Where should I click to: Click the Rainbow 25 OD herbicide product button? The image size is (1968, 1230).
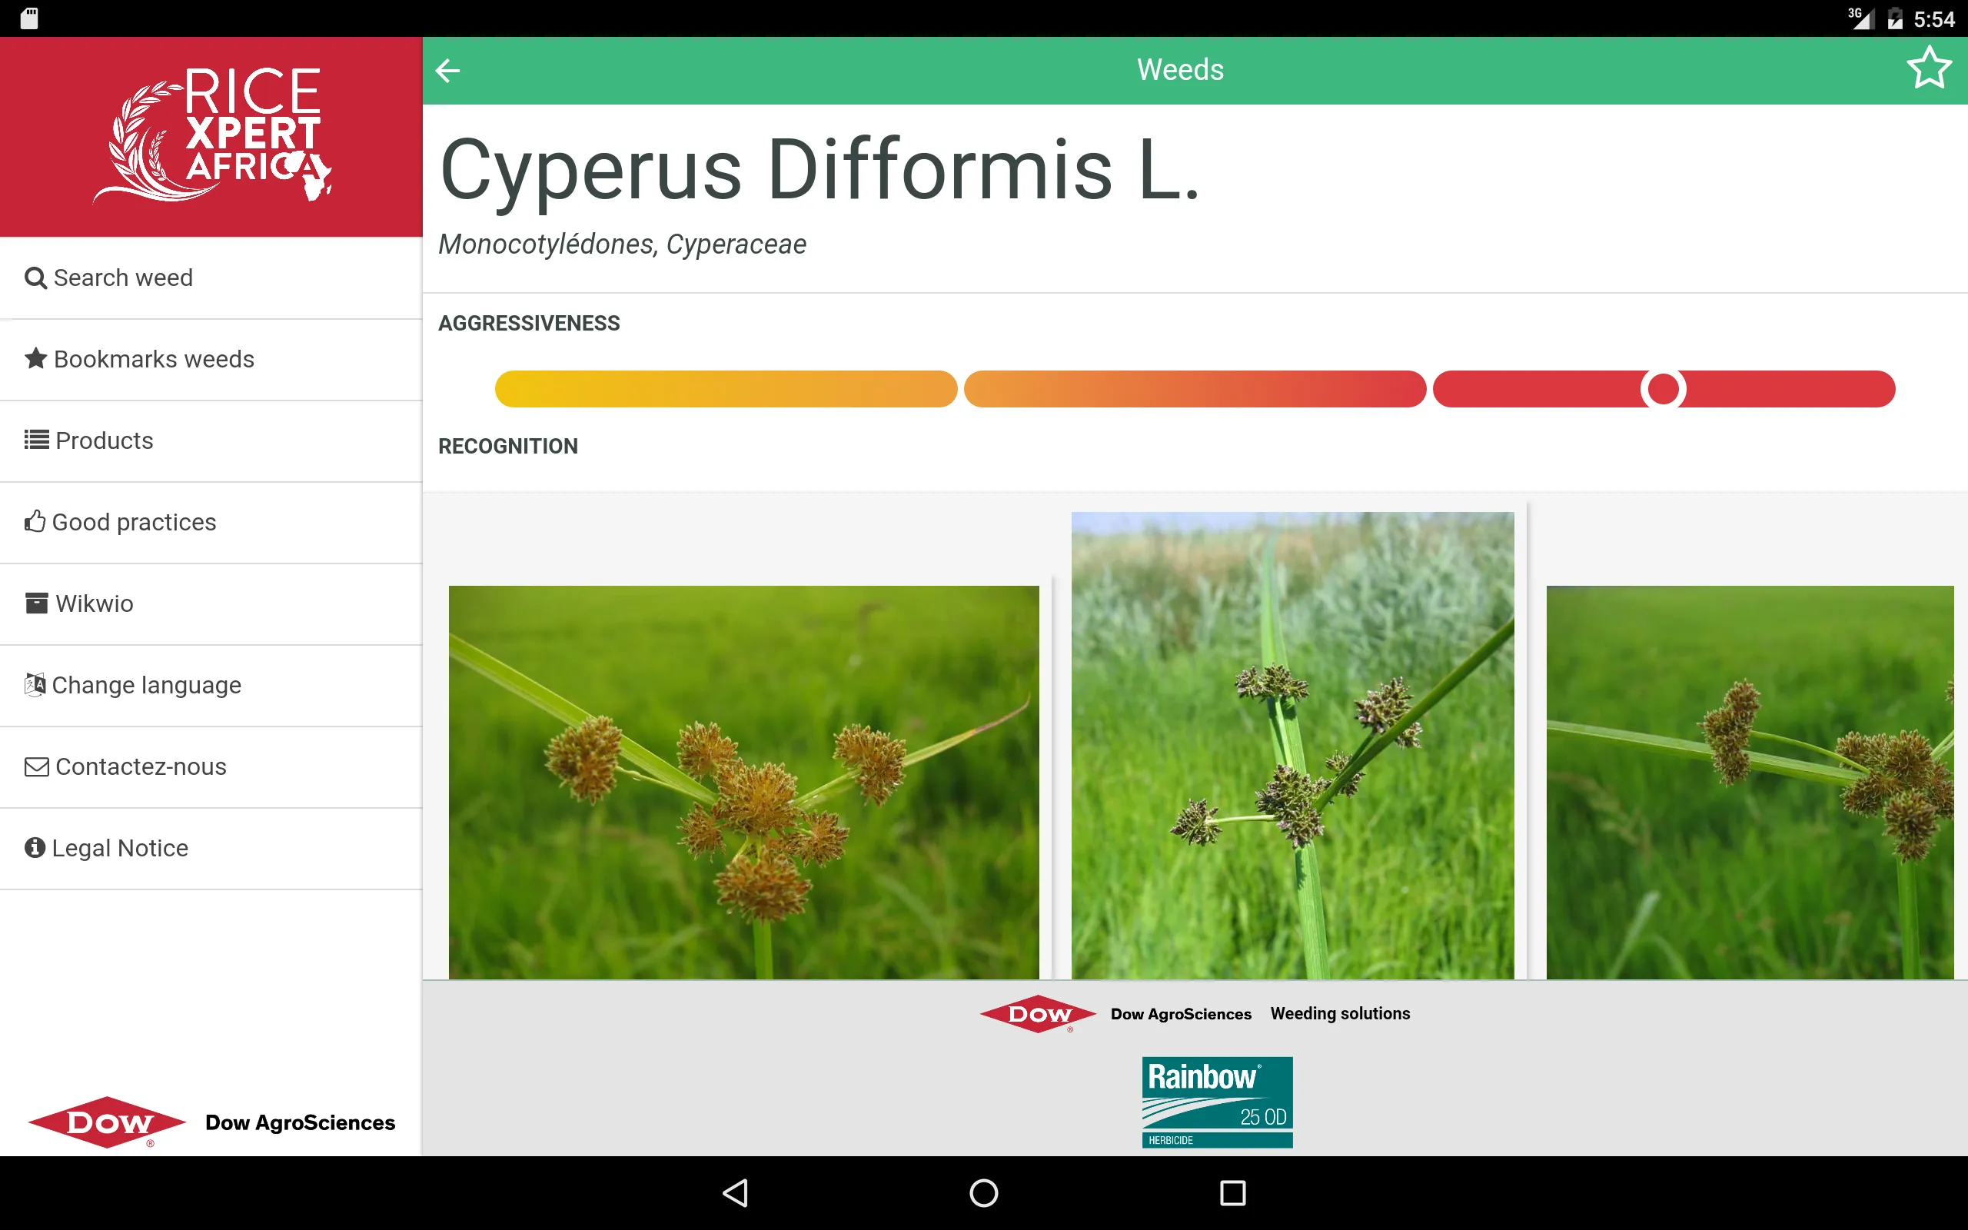tap(1215, 1102)
